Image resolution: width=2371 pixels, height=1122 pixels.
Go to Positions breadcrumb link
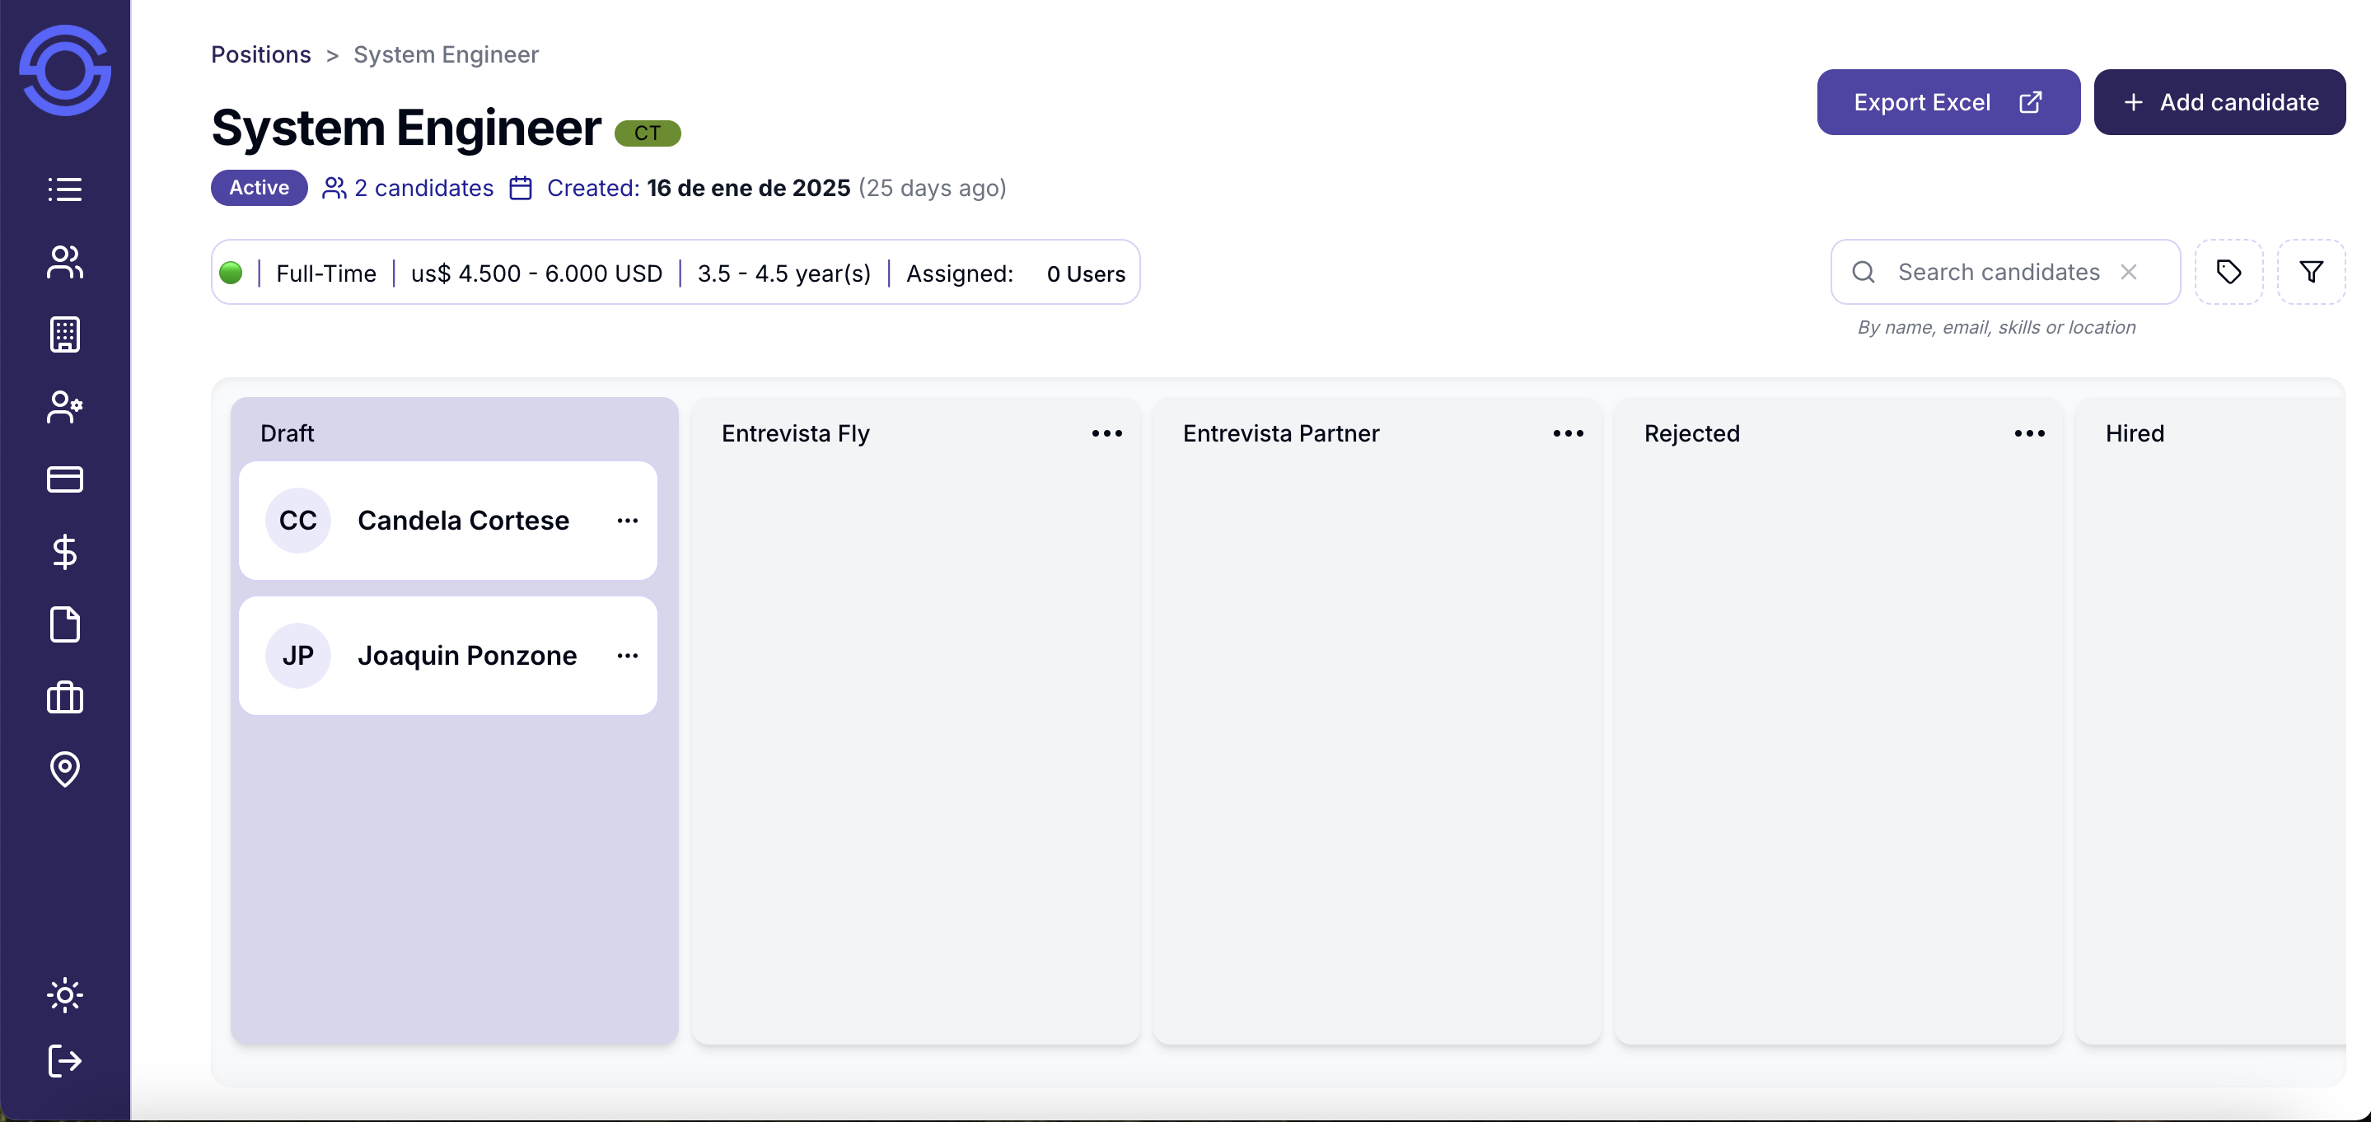260,54
